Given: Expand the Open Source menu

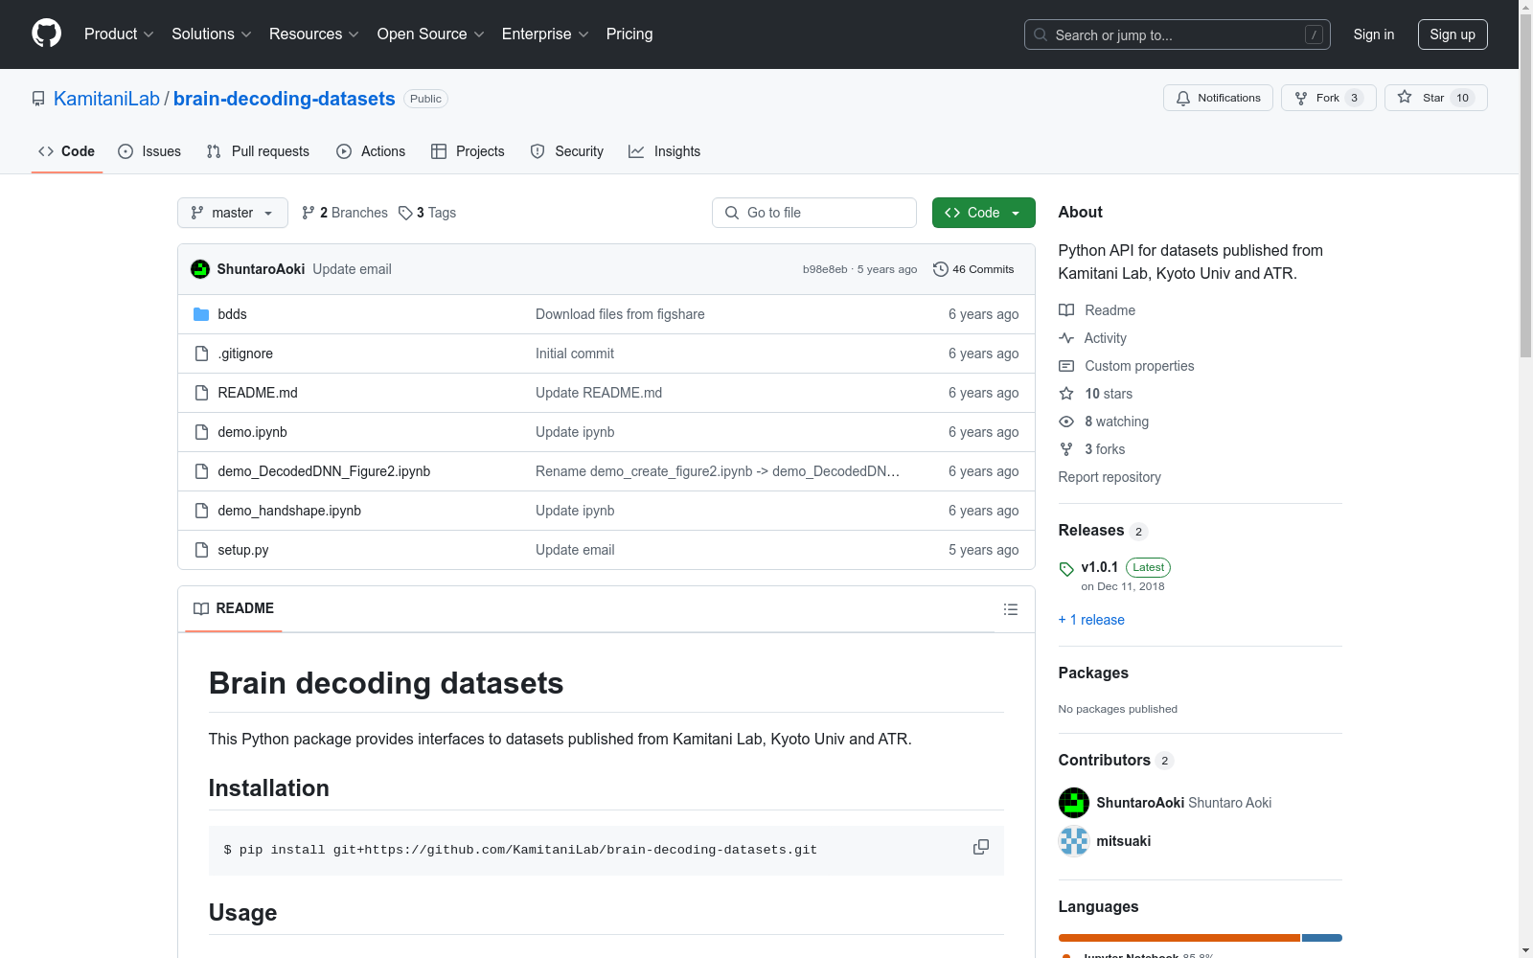Looking at the screenshot, I should coord(431,34).
